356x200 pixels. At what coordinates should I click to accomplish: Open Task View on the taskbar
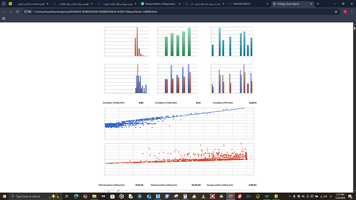[x=67, y=196]
